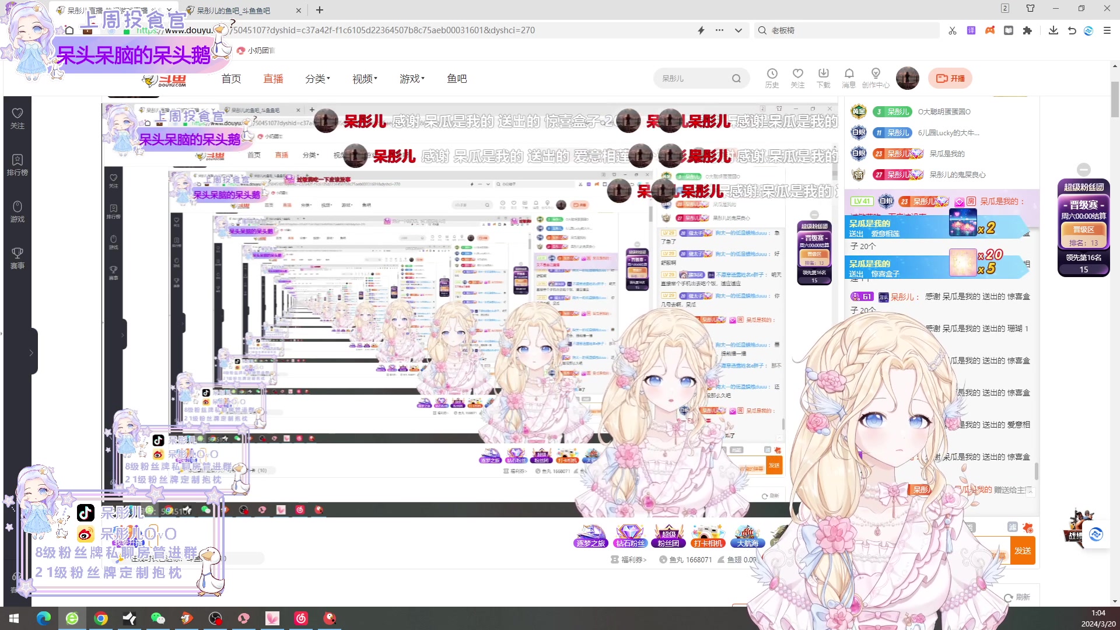Click the red paint-splash icon above chat input
1120x630 pixels.
1028,528
